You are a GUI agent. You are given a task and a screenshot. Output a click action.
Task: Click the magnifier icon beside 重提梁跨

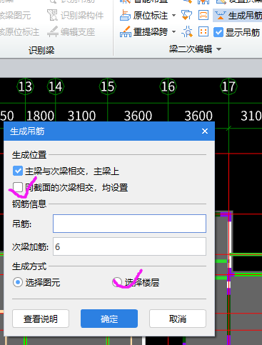point(187,31)
